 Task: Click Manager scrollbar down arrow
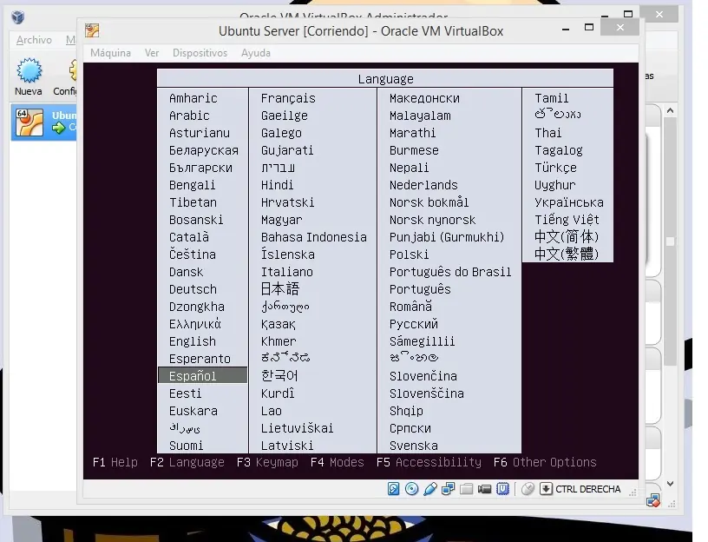coord(670,484)
